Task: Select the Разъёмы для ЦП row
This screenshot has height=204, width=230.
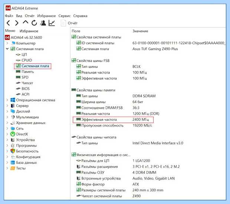Action: click(x=113, y=161)
